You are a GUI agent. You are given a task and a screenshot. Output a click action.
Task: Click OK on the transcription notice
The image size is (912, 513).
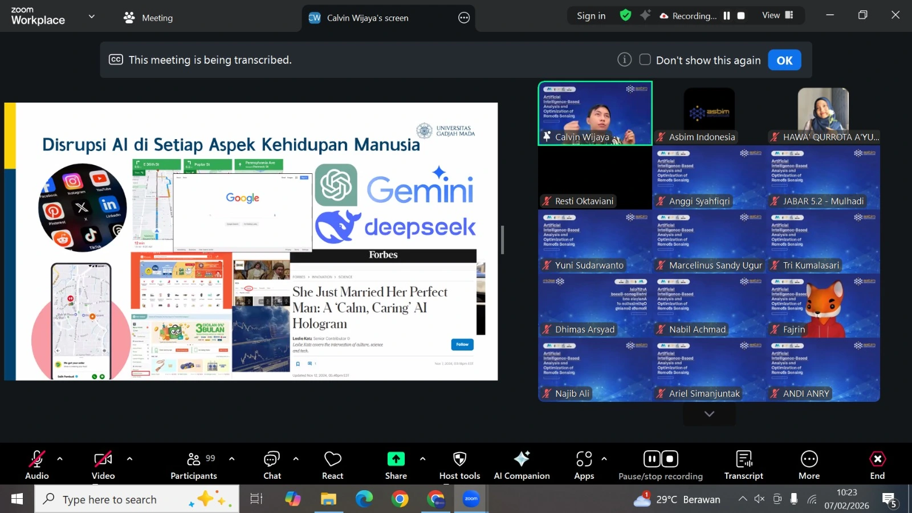click(x=784, y=60)
